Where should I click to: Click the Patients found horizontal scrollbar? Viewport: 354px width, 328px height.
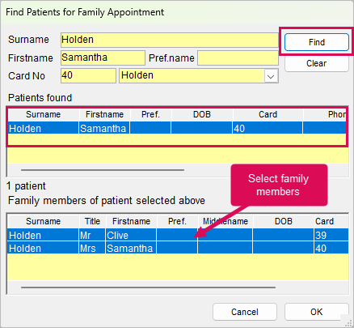[x=103, y=170]
